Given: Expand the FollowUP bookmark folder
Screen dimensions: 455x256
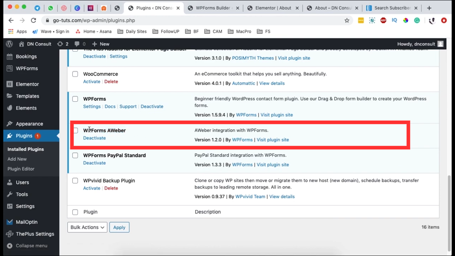Looking at the screenshot, I should 166,31.
